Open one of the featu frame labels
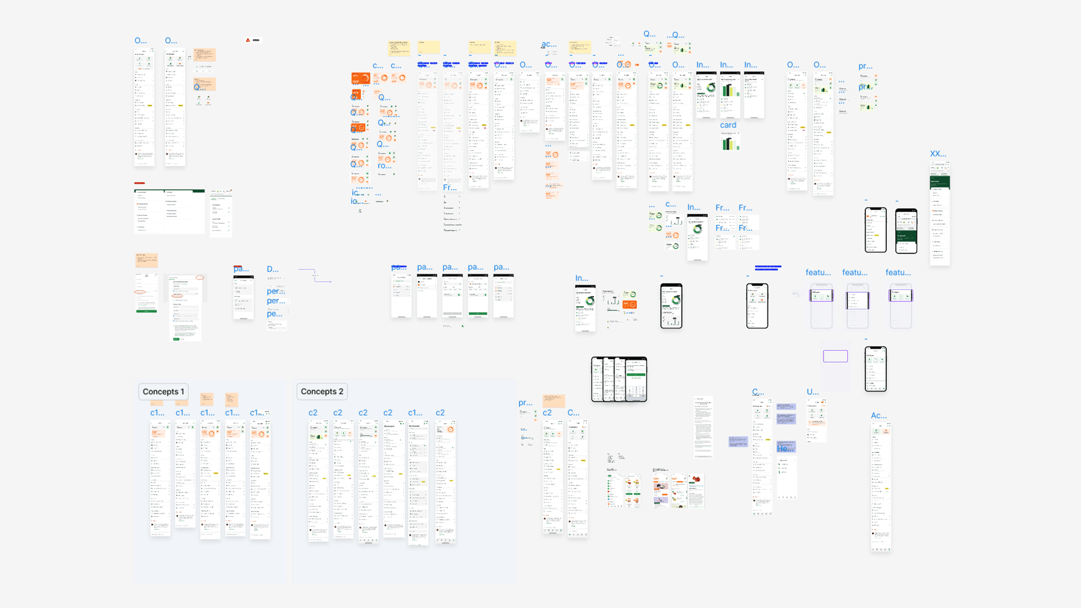Image resolution: width=1081 pixels, height=608 pixels. (x=818, y=272)
